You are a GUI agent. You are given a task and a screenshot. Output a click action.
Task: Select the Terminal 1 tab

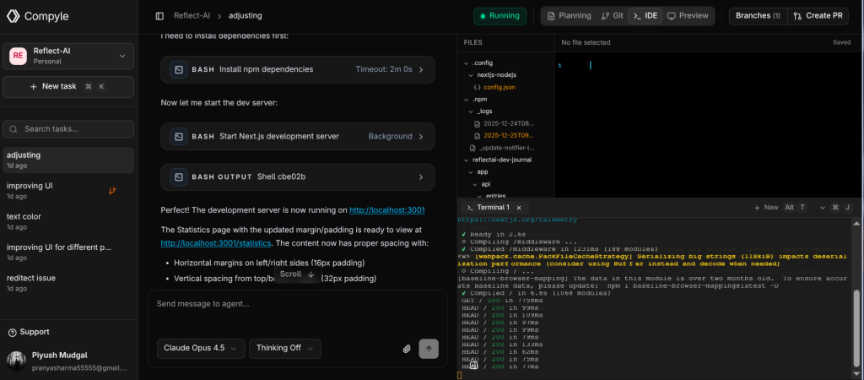pyautogui.click(x=494, y=208)
